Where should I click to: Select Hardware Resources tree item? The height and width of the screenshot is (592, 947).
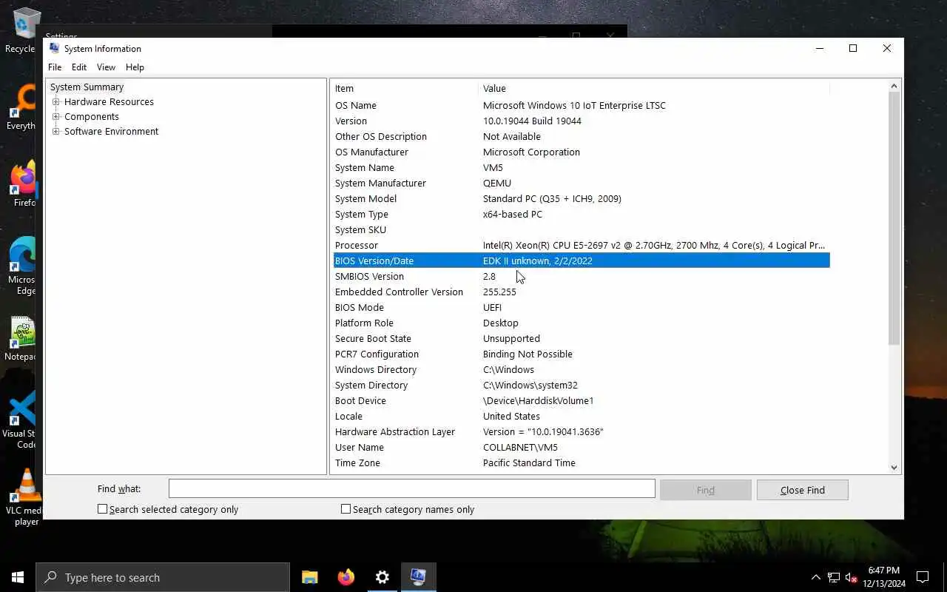tap(109, 102)
